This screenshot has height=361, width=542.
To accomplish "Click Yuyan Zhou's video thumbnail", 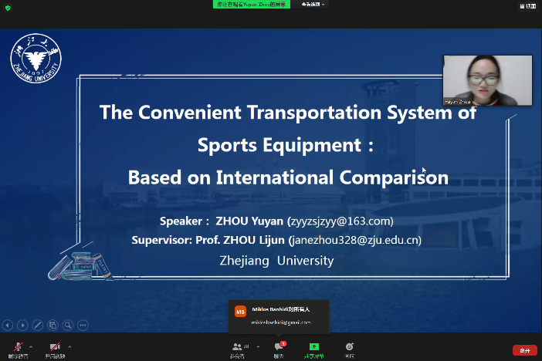I will (487, 80).
